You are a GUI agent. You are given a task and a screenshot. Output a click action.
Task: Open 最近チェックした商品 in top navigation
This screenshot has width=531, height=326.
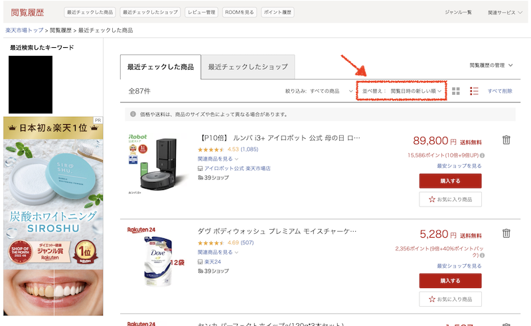90,12
